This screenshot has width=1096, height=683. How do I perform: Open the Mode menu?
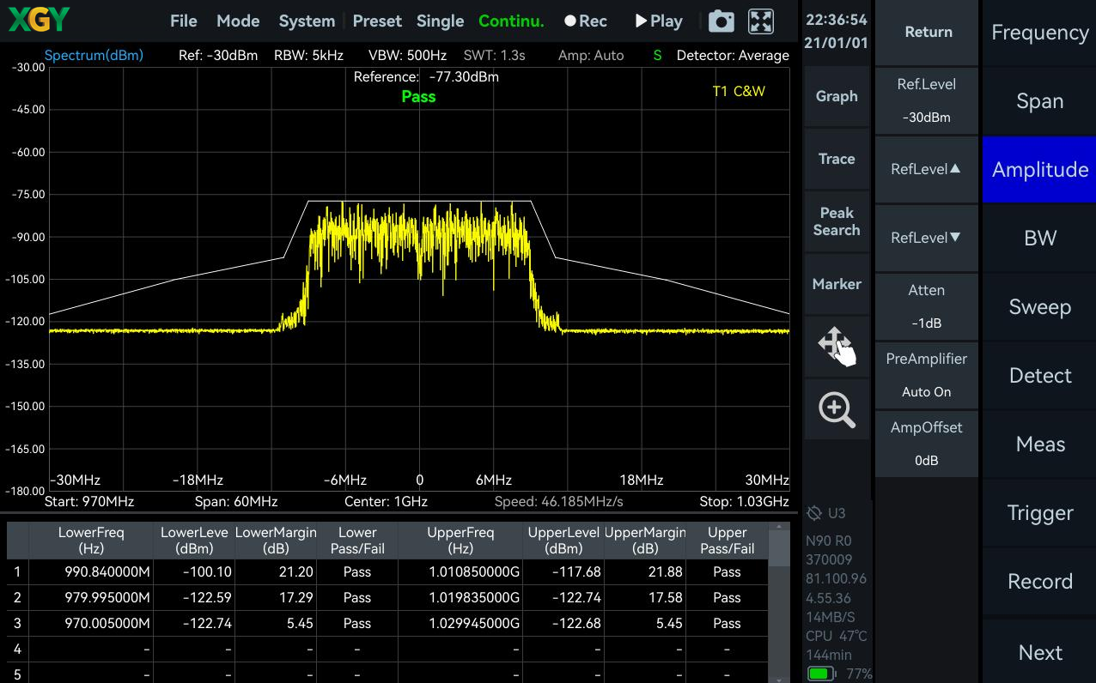(x=238, y=21)
